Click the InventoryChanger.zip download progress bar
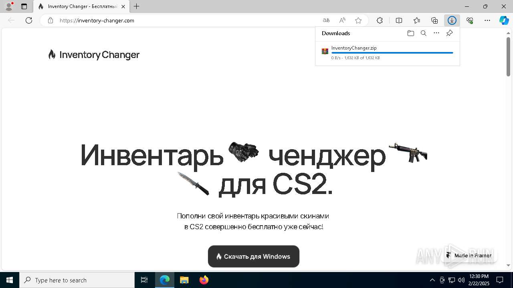513x288 pixels. (x=392, y=53)
